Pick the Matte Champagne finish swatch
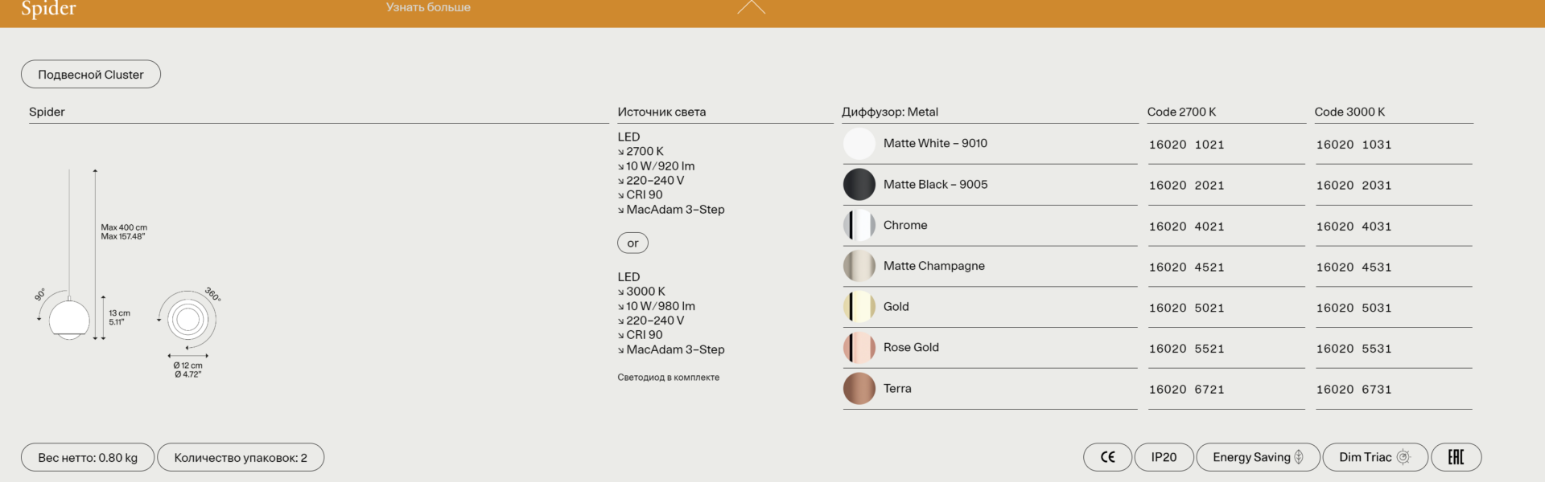This screenshot has width=1545, height=482. pos(859,266)
